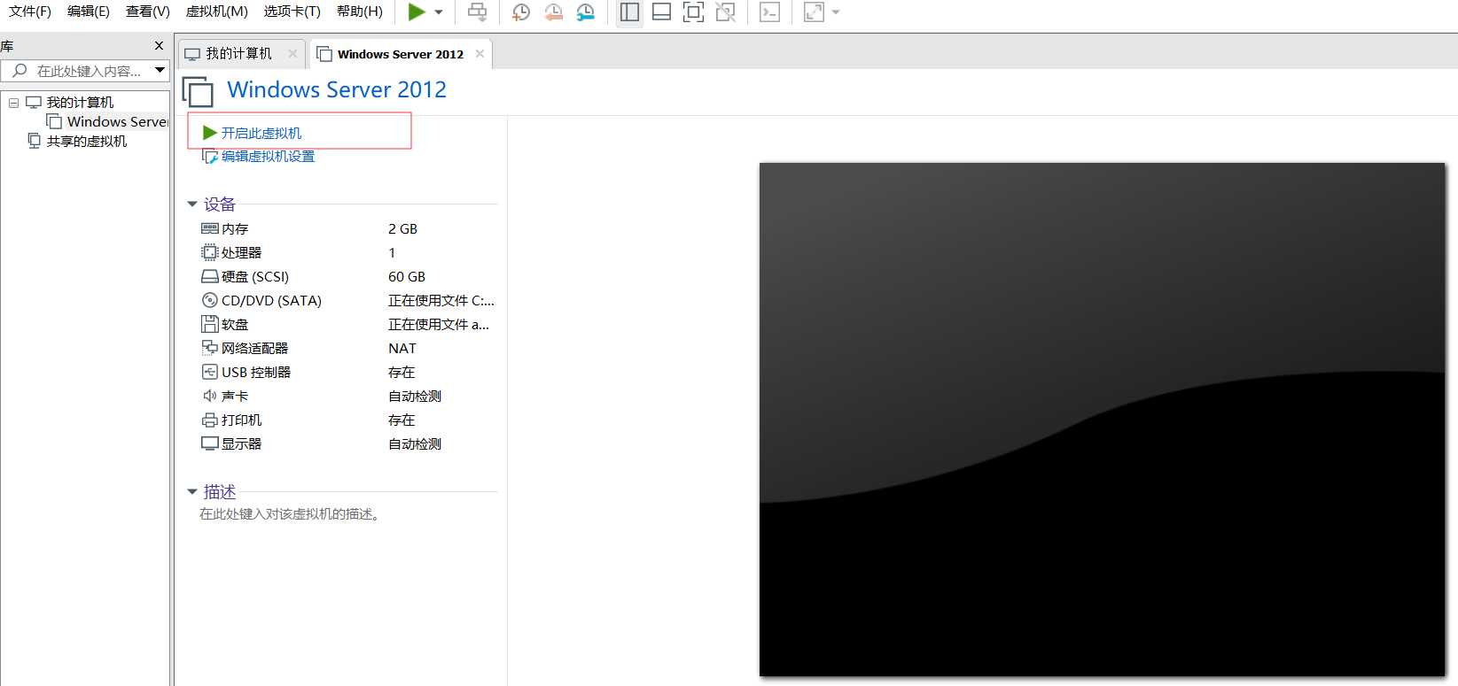The height and width of the screenshot is (686, 1458).
Task: Click 编辑虚拟机设置 link
Action: pos(268,157)
